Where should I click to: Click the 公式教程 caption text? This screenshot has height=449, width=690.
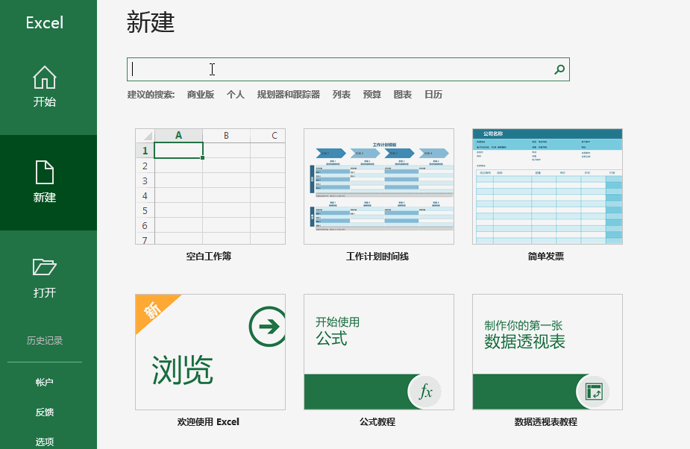point(377,421)
